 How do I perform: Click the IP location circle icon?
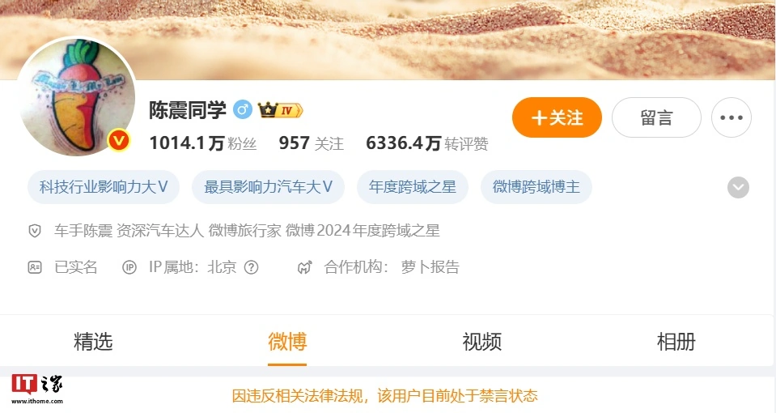click(129, 267)
